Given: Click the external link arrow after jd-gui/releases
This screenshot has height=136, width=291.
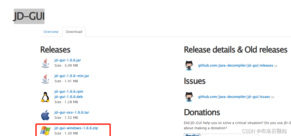Looking at the screenshot, I should (276, 66).
